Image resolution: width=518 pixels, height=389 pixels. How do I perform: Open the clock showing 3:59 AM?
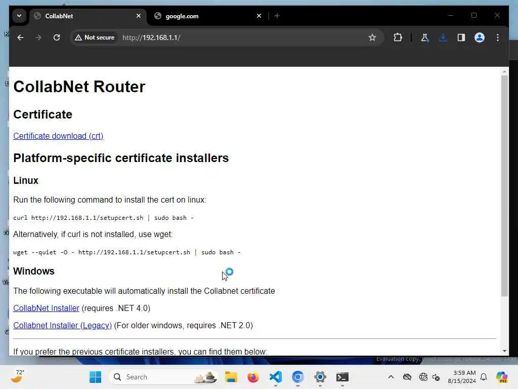[x=462, y=377]
